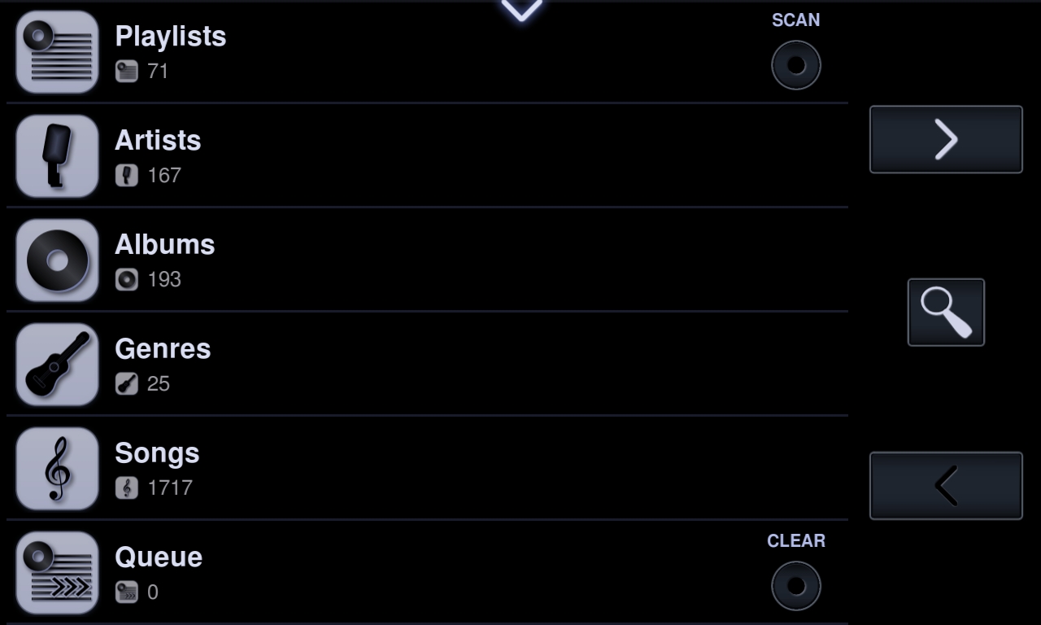Click the small playlist count icon beside 71
Screen dimensions: 1041x625
(x=127, y=72)
